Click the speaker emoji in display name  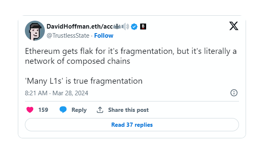pyautogui.click(x=125, y=27)
